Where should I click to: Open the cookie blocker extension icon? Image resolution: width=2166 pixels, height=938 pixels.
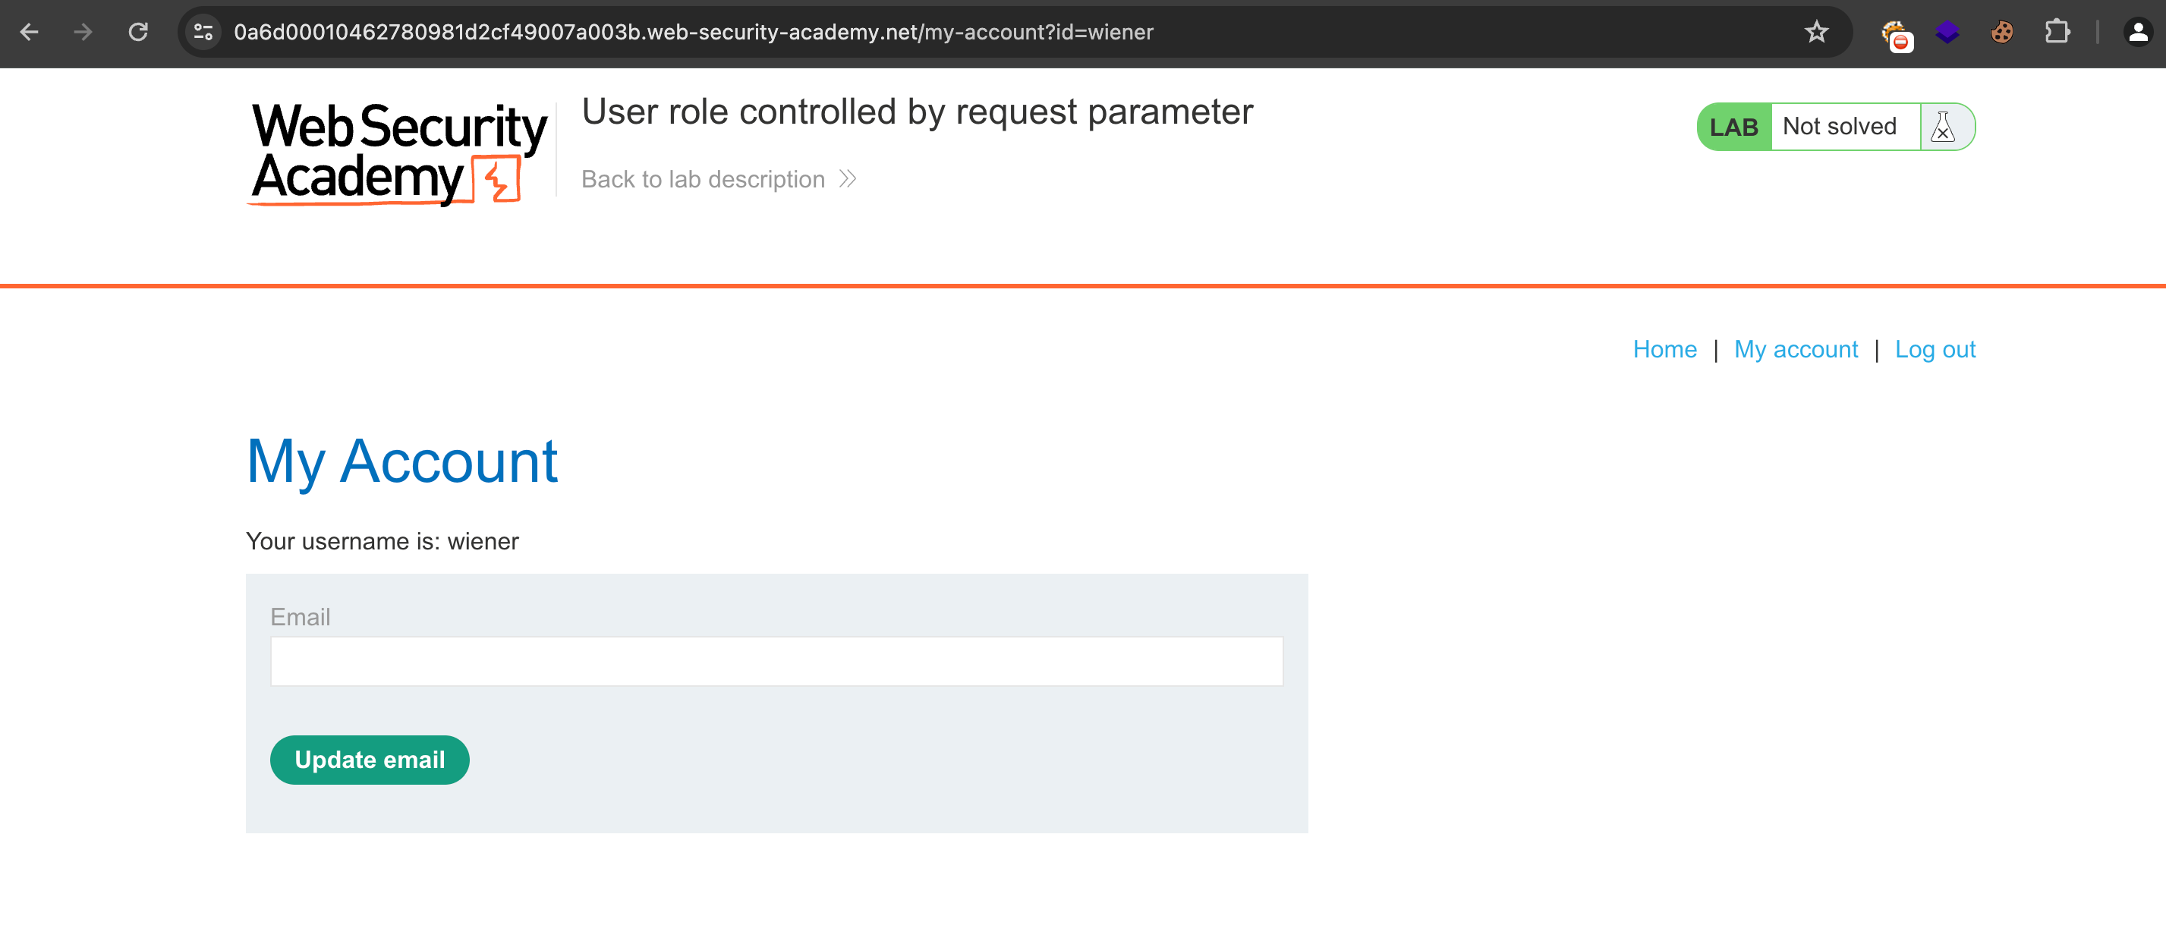[1895, 33]
